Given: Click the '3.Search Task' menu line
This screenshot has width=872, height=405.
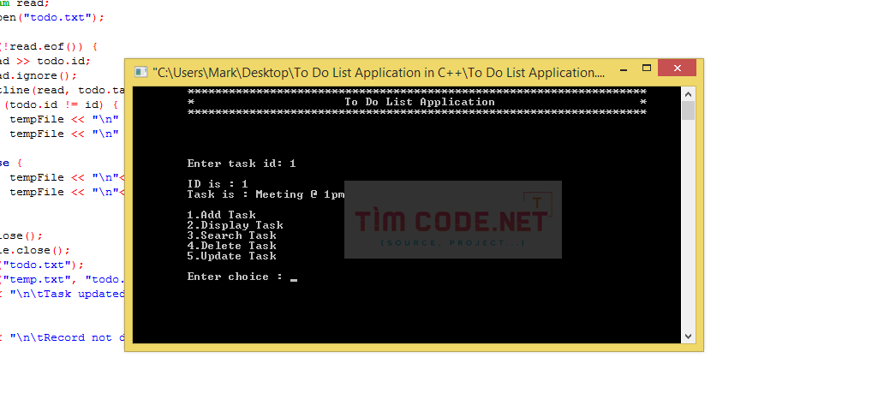Looking at the screenshot, I should pos(231,235).
